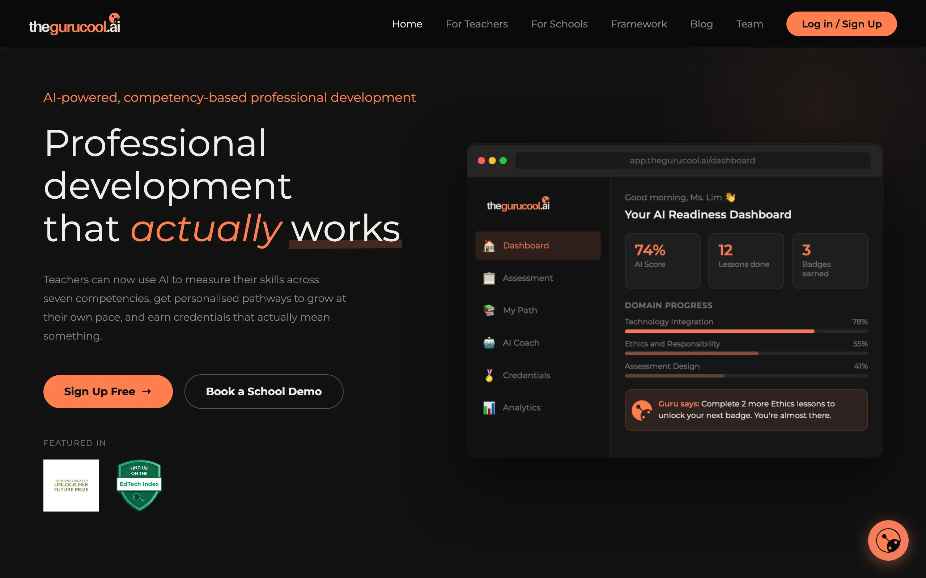Click the AI Coach robot icon
The width and height of the screenshot is (926, 578).
[489, 342]
